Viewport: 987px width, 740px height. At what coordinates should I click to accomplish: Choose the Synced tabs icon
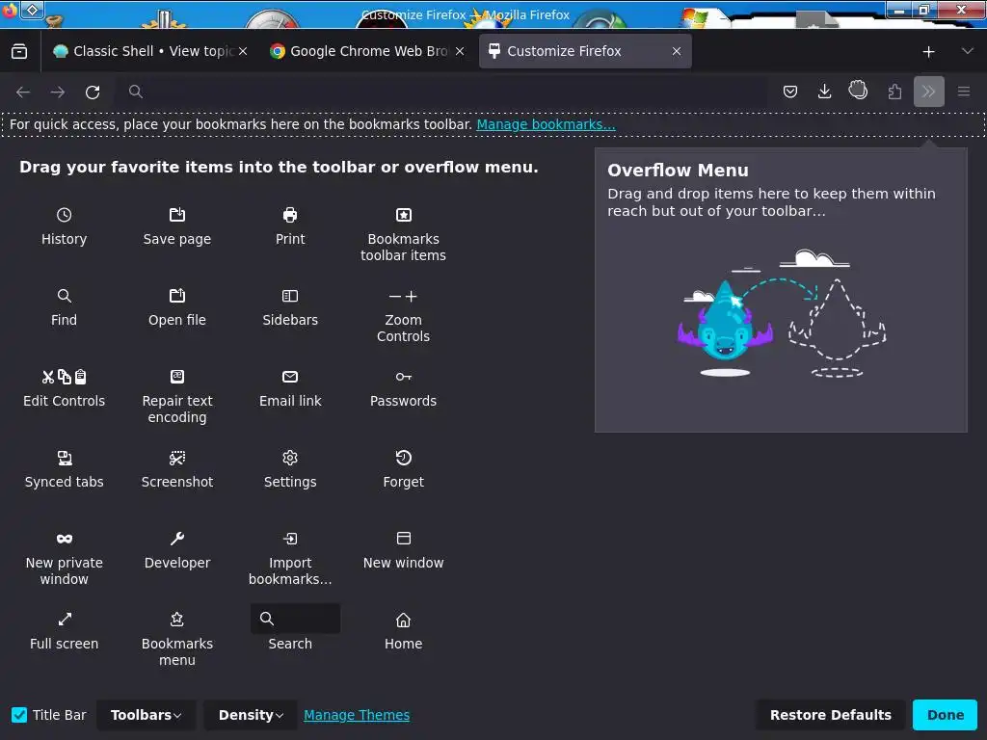pos(65,458)
